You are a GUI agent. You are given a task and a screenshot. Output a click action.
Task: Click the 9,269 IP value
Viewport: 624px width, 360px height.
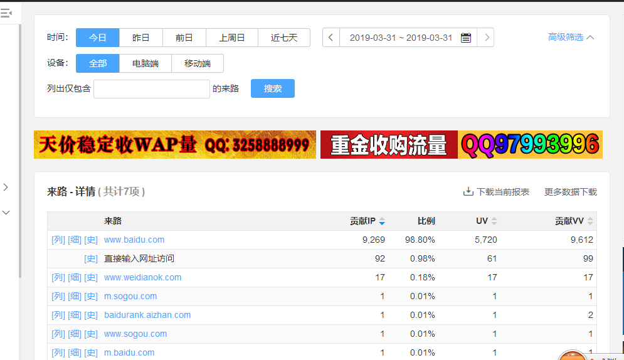[373, 240]
